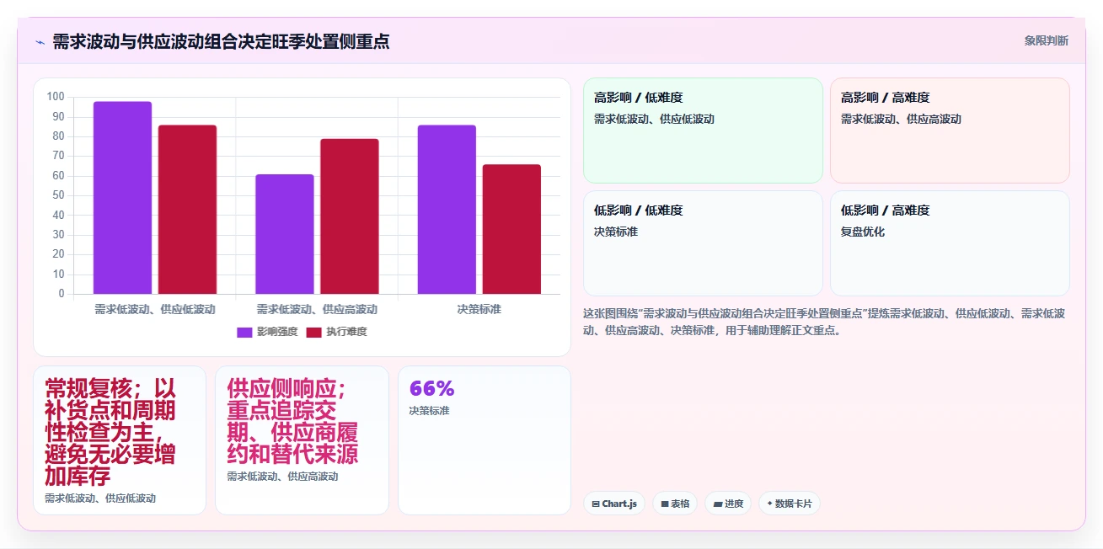Open the 低影响 / 高难度 quadrant card

tap(950, 243)
